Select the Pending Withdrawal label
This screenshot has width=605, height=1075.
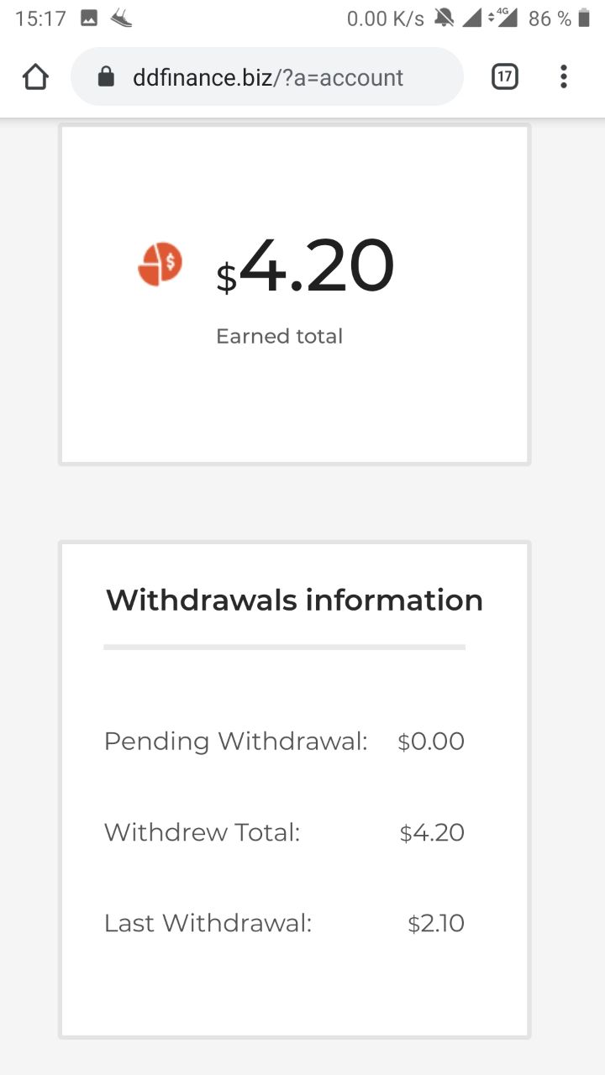click(x=235, y=741)
